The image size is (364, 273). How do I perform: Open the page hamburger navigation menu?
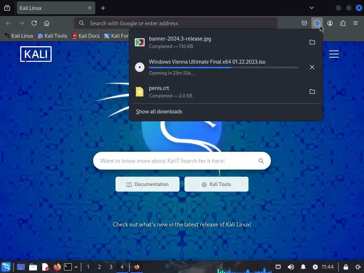[x=333, y=54]
